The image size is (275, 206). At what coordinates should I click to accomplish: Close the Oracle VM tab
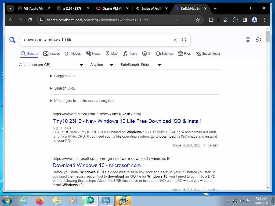tap(127, 8)
